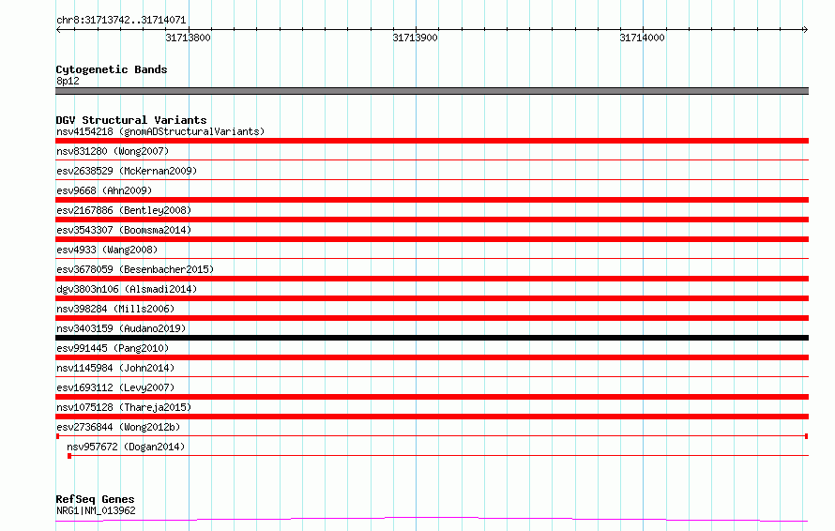This screenshot has height=531, width=835.
Task: Select the Cytogenetic Bands track title
Action: (x=112, y=69)
